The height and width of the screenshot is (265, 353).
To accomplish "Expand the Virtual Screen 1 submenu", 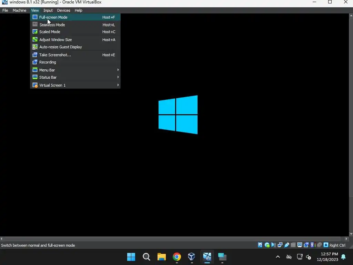I will tap(75, 85).
